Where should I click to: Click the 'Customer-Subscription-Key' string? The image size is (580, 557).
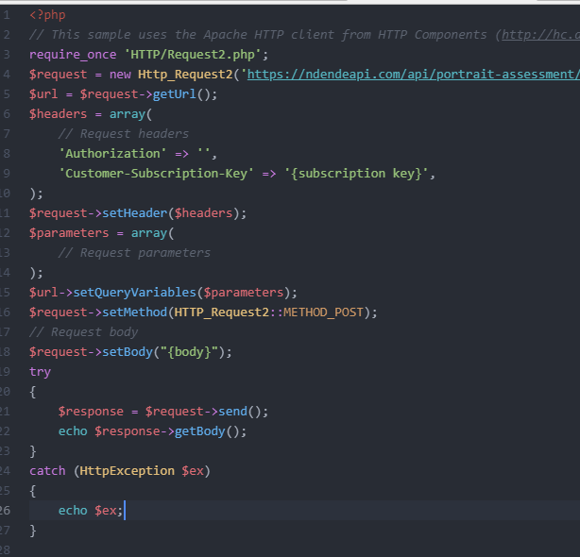tap(156, 173)
